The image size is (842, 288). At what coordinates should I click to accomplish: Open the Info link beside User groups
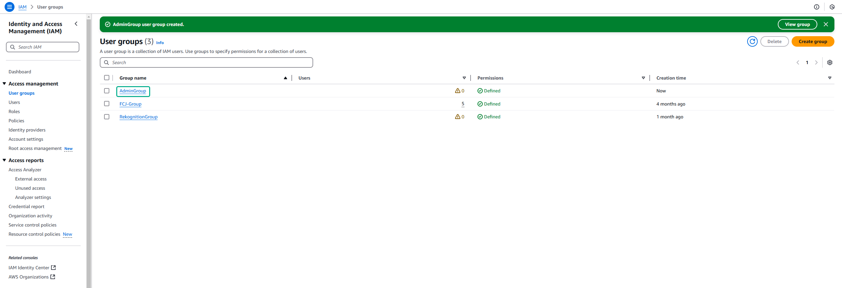160,43
